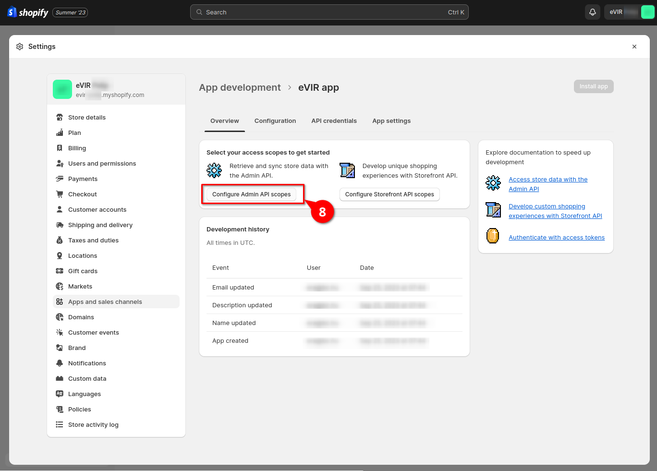Click the Shipping and delivery truck icon

[x=60, y=225]
